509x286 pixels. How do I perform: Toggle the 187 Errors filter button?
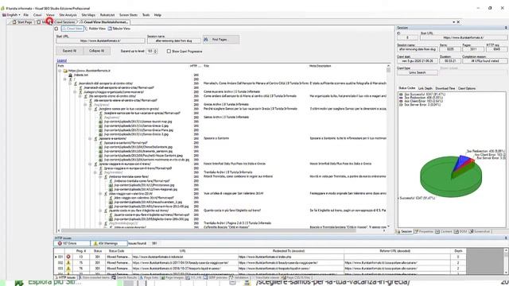(72, 243)
